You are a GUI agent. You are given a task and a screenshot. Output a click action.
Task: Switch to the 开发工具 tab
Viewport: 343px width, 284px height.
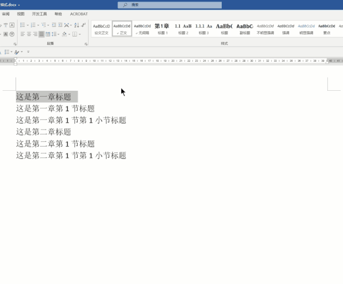(39, 14)
